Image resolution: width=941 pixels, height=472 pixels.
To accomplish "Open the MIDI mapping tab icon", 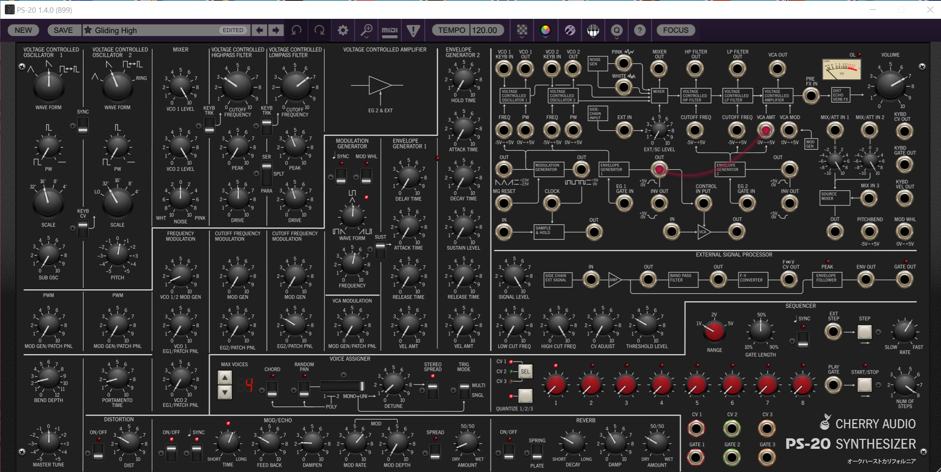I will [x=389, y=30].
